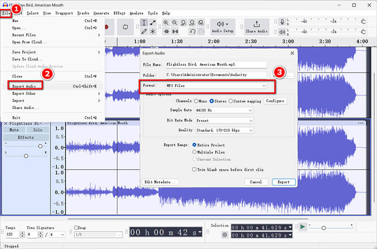The height and width of the screenshot is (249, 377).
Task: Choose Export Audio from File menu
Action: point(53,86)
